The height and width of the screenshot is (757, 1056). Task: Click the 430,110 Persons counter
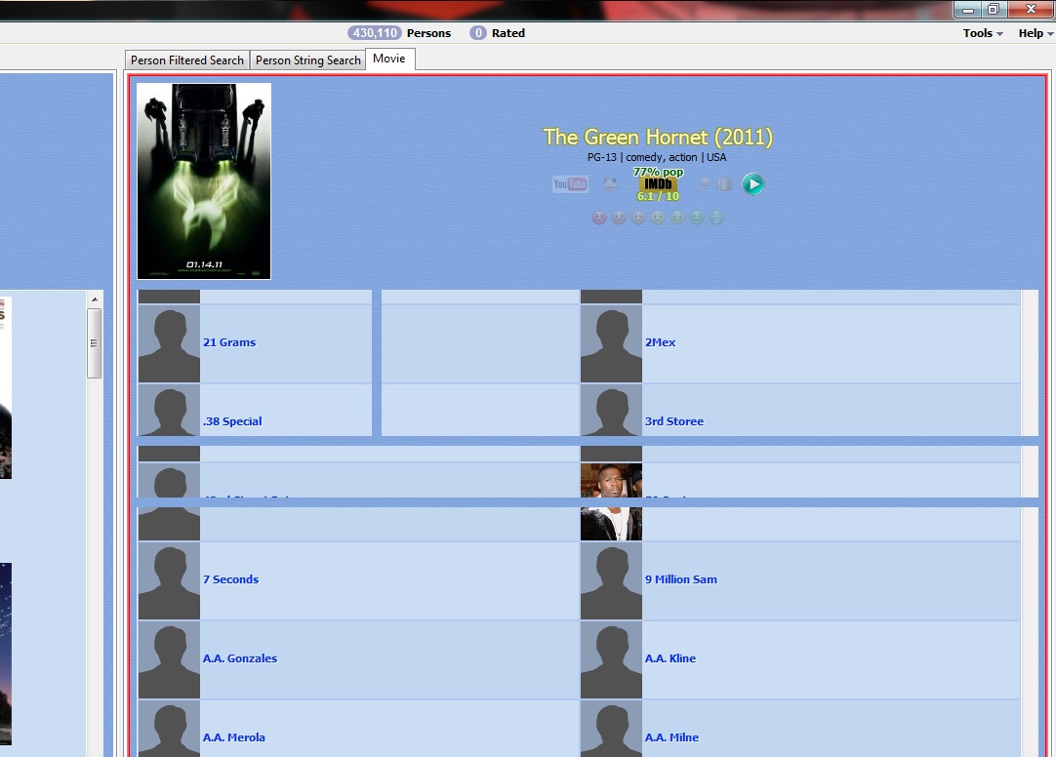(399, 33)
